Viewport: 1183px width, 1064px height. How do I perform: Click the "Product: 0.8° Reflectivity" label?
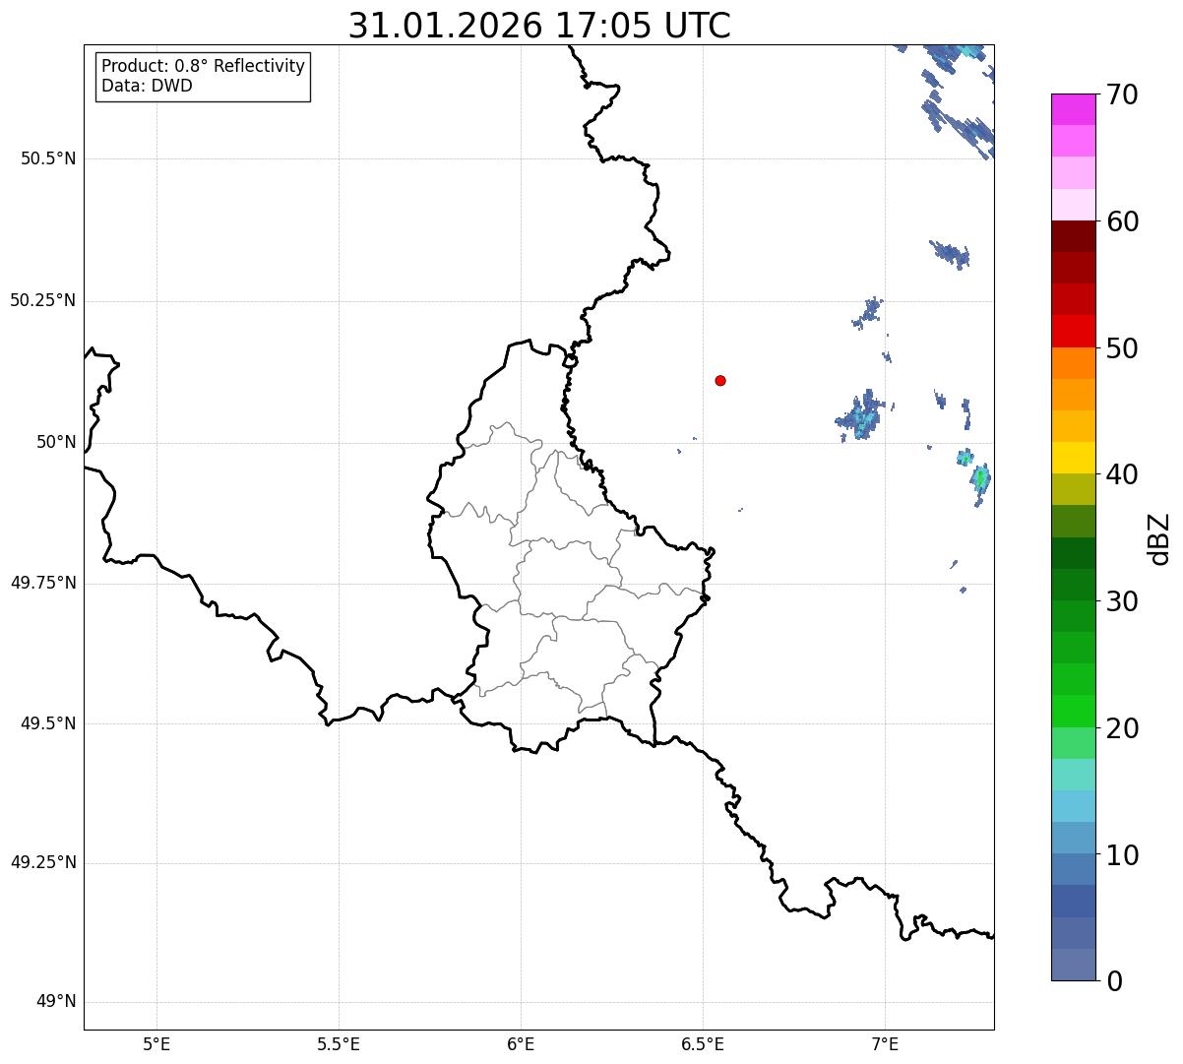[x=204, y=66]
